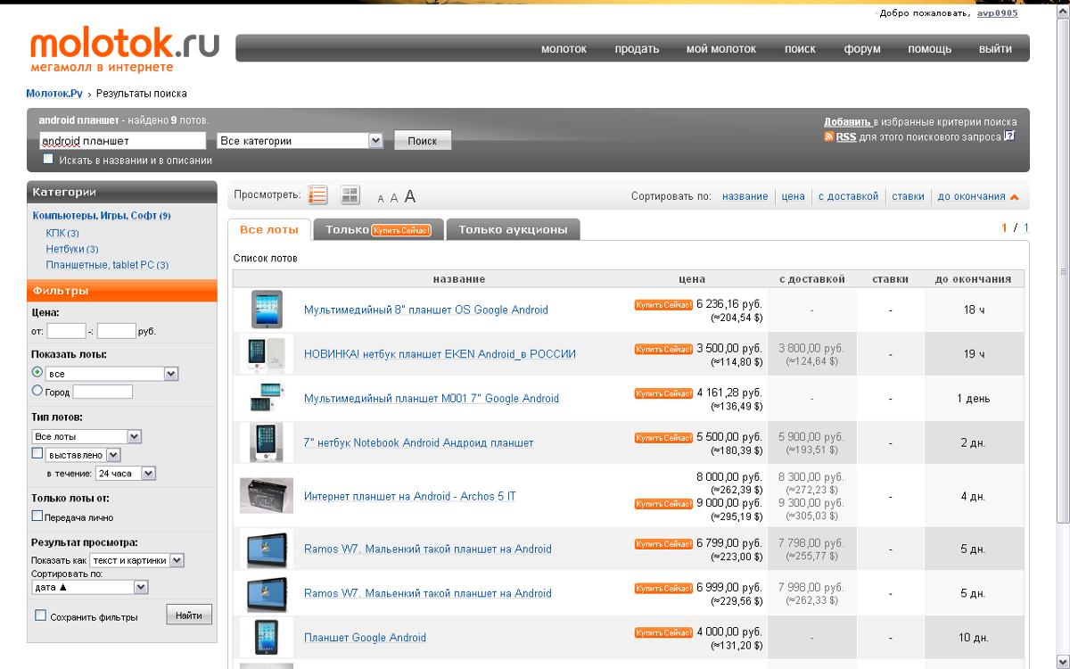Image resolution: width=1070 pixels, height=669 pixels.
Task: Switch to the "Только Купить Сейчас" tab
Action: pos(378,229)
